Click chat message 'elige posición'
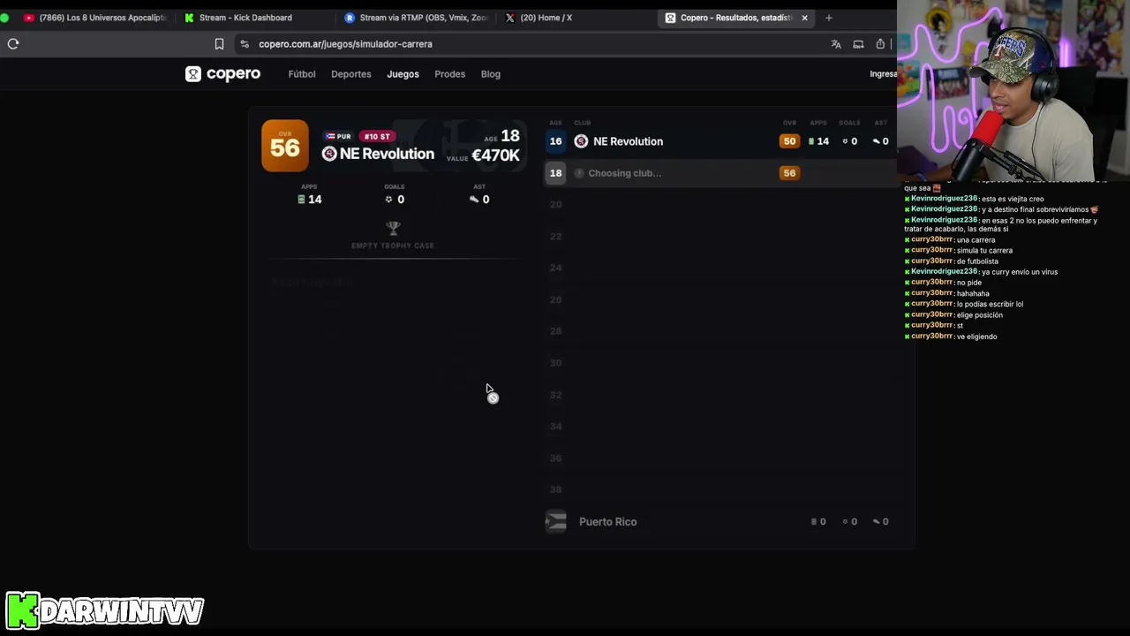 tap(980, 315)
